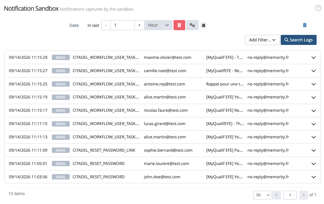Screen dimensions: 324x204
Task: Expand the lucas.girard@test.com notification row
Action: pos(313,124)
